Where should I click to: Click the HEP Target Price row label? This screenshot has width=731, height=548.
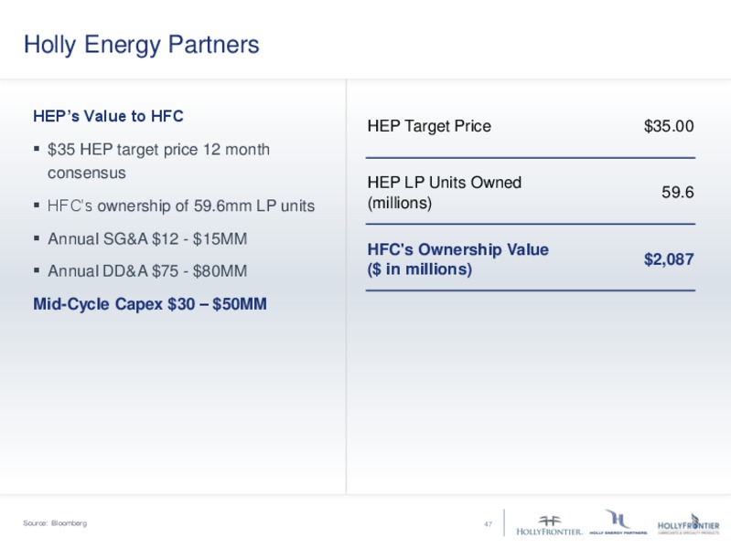429,126
